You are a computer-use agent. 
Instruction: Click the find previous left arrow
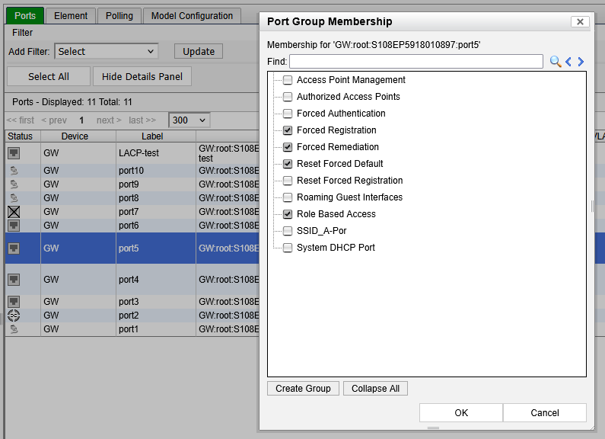pyautogui.click(x=568, y=62)
